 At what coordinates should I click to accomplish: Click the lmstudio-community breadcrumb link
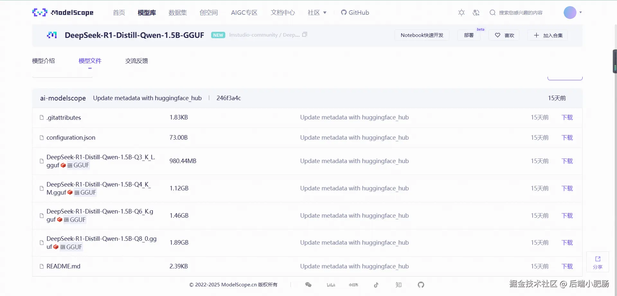click(253, 35)
